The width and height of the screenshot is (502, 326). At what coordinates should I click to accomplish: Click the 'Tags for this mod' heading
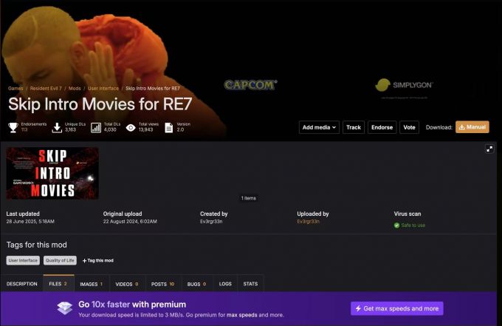click(37, 245)
